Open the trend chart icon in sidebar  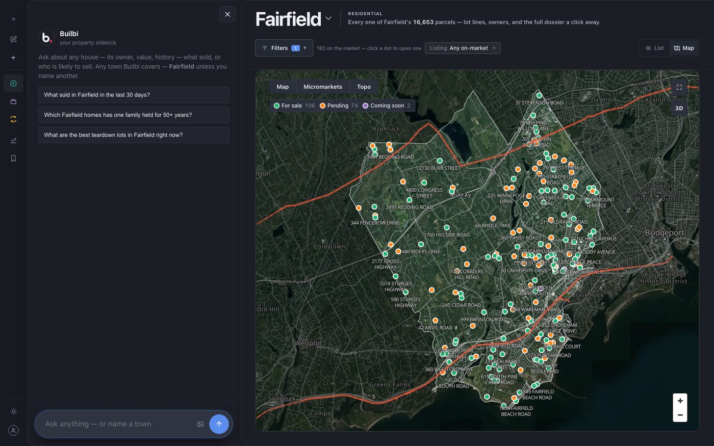pos(13,140)
